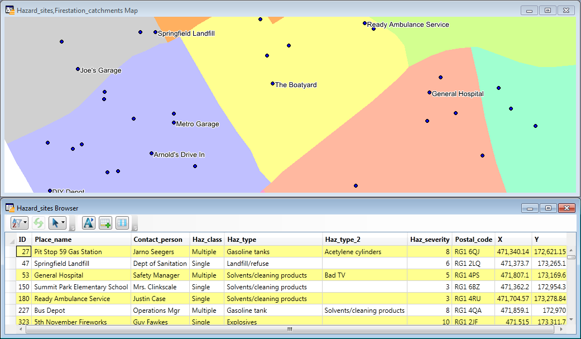Click the horizontal scrollbar thumb in Browser
The image size is (581, 339).
pyautogui.click(x=290, y=329)
